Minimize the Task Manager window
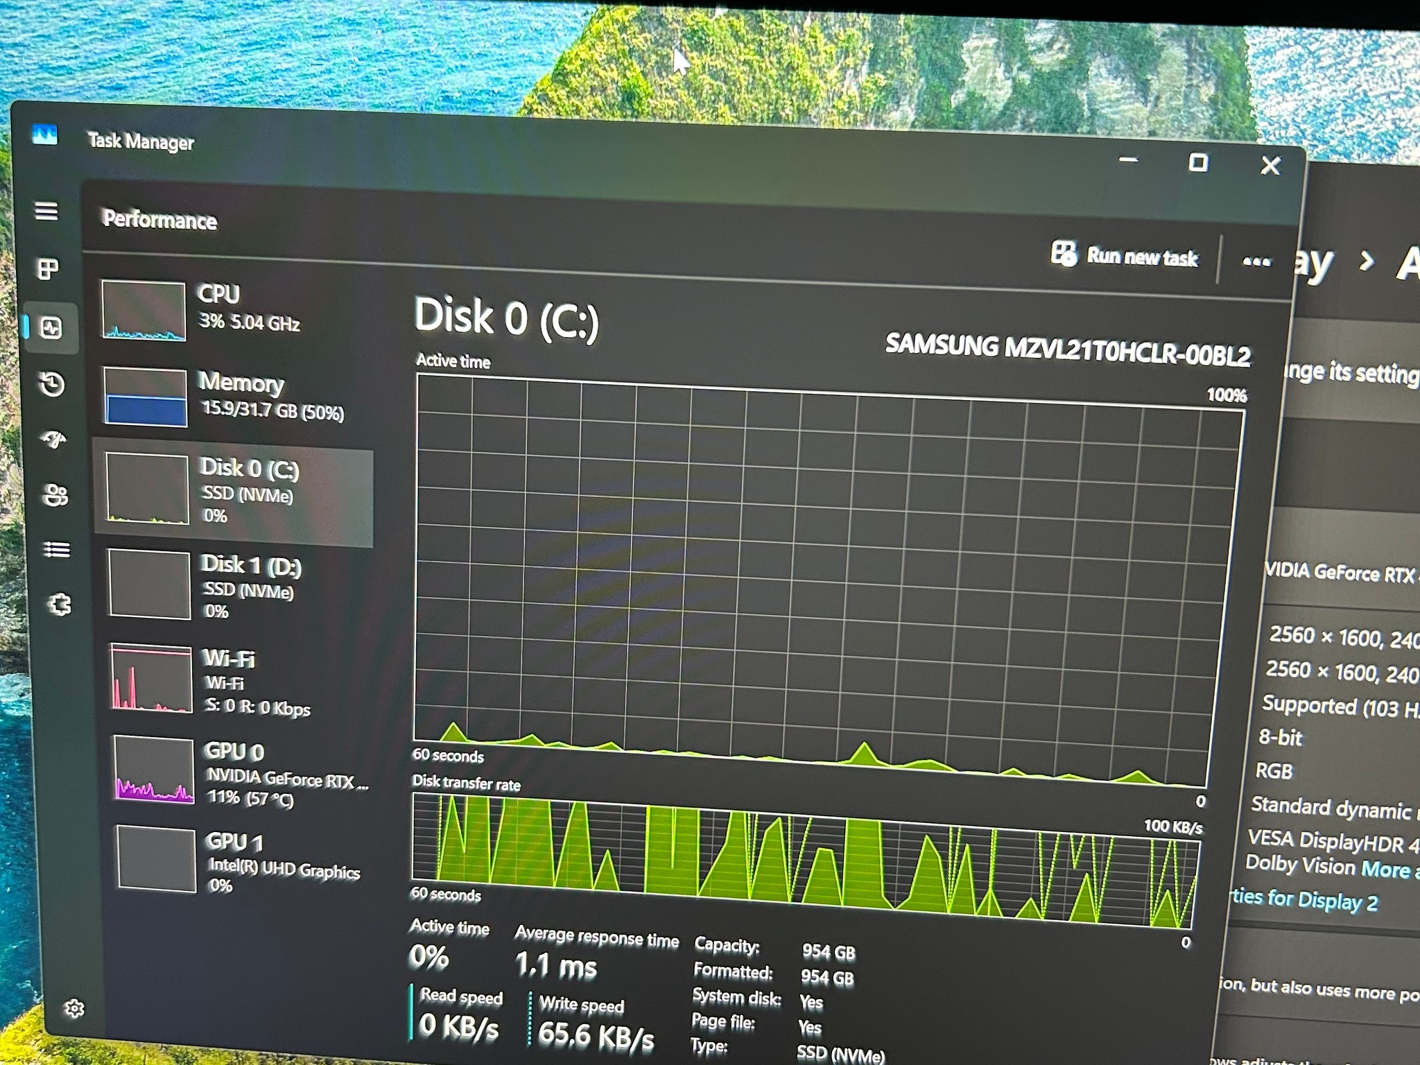Image resolution: width=1420 pixels, height=1065 pixels. (x=1128, y=159)
